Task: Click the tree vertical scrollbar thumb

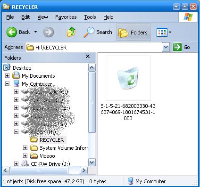Action: point(92,102)
